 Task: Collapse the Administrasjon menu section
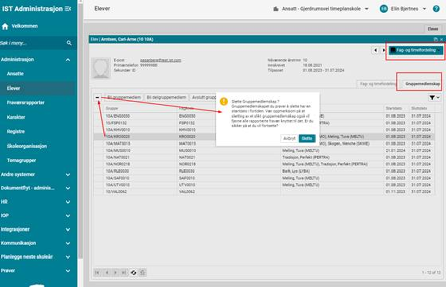pos(68,60)
